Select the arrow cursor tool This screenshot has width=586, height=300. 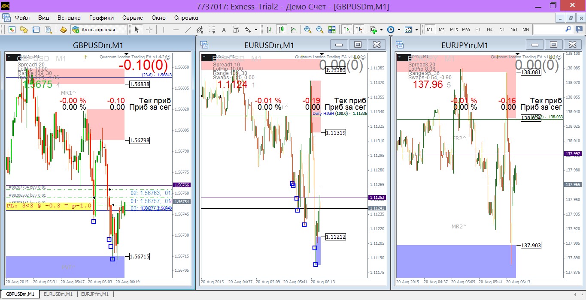137,30
